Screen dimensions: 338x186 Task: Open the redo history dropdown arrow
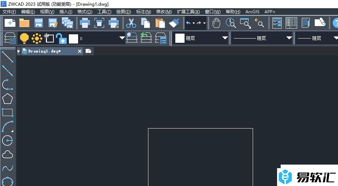coord(204,23)
